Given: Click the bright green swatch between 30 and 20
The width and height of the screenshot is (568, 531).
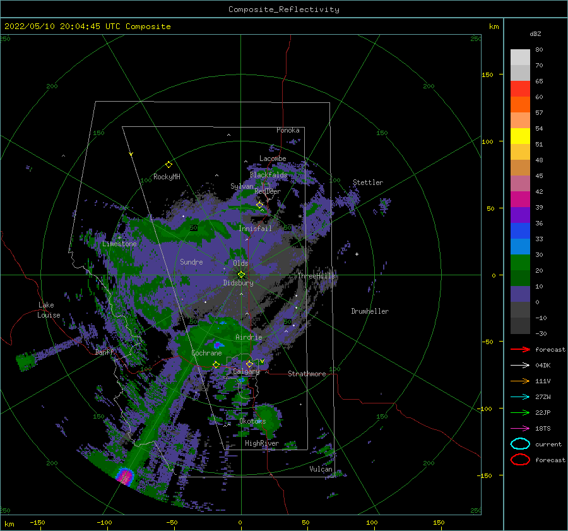Looking at the screenshot, I should [520, 263].
